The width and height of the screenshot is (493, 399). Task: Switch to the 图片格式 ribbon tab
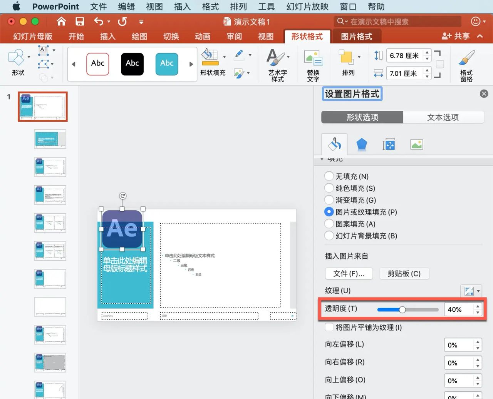click(x=357, y=36)
